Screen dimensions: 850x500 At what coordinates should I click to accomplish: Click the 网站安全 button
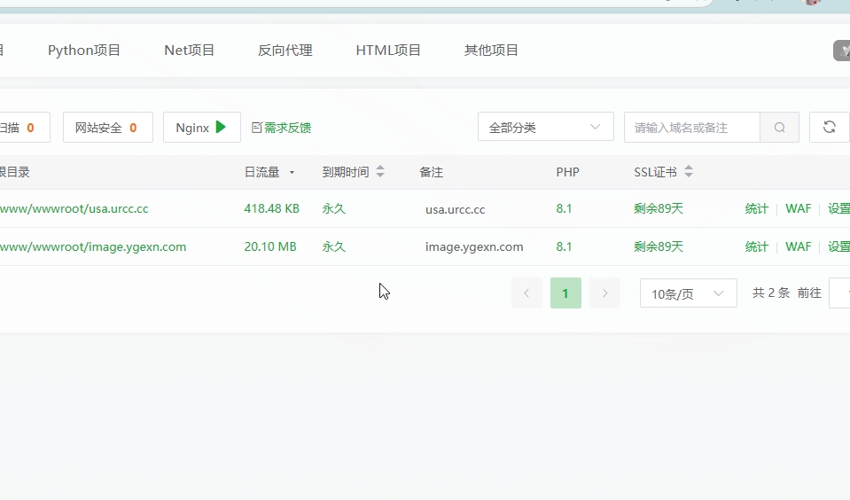pos(107,128)
